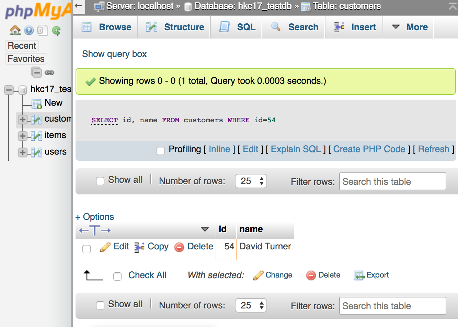Click the phpMyAdmin logo
The image size is (458, 327).
[x=37, y=11]
